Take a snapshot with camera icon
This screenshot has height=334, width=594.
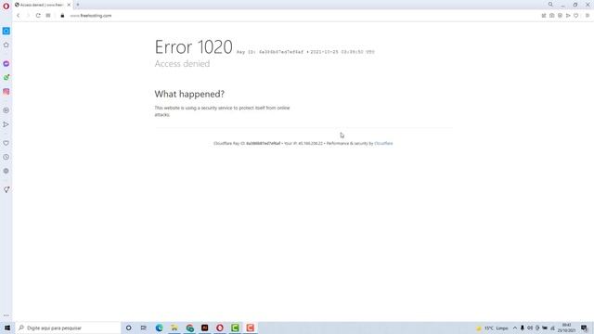552,16
